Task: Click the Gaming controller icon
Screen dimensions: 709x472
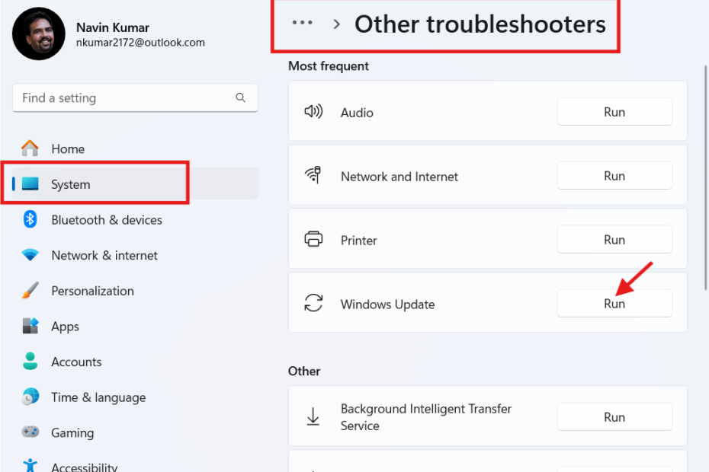Action: 30,432
